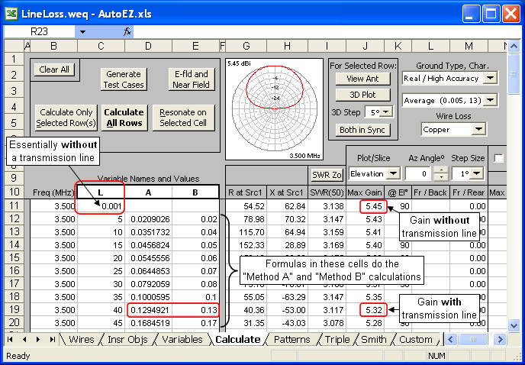Expand the Ground Type Real / High Accuracy dropdown
The height and width of the screenshot is (365, 525).
pos(489,78)
